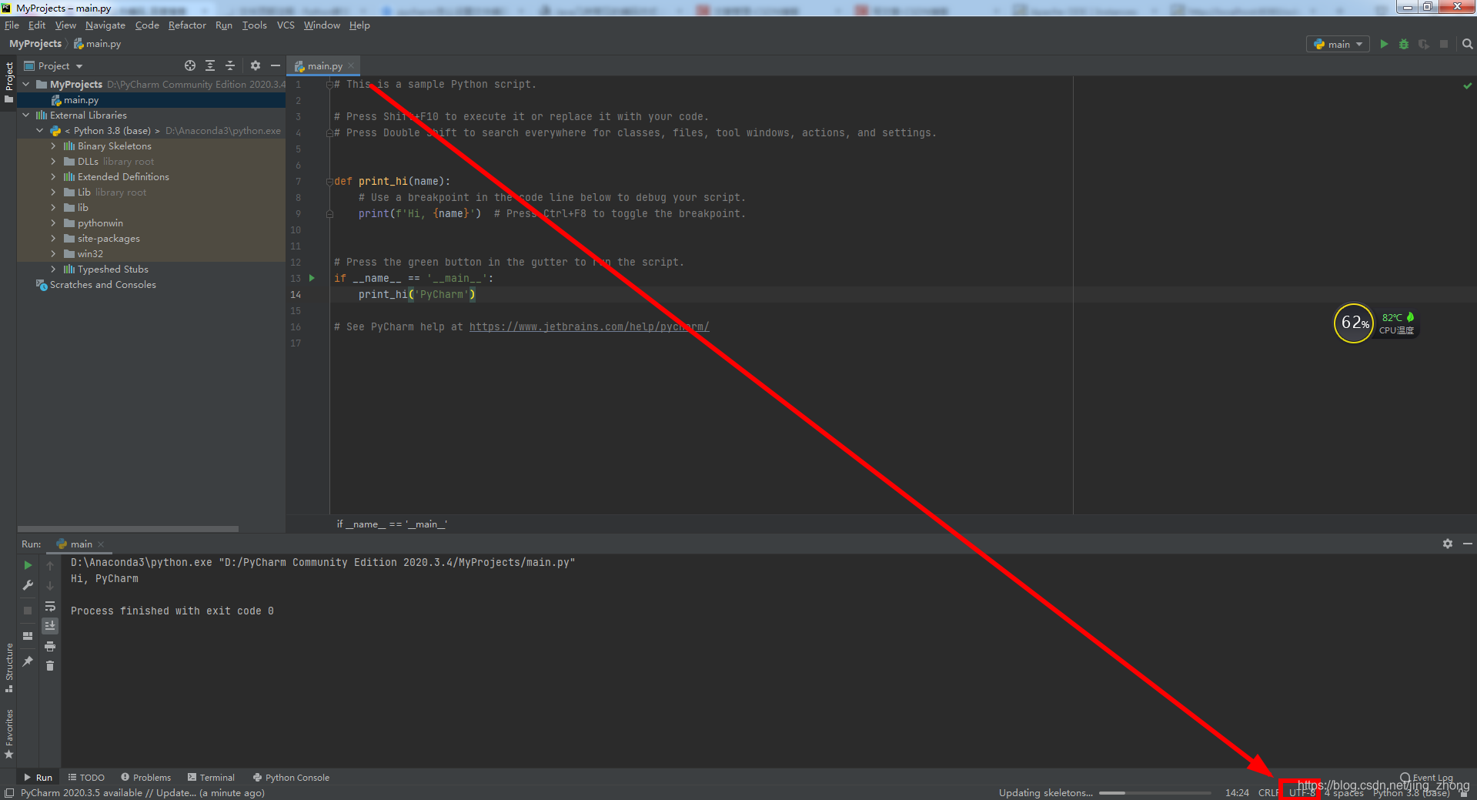
Task: Toggle the Project side tab
Action: [x=8, y=82]
